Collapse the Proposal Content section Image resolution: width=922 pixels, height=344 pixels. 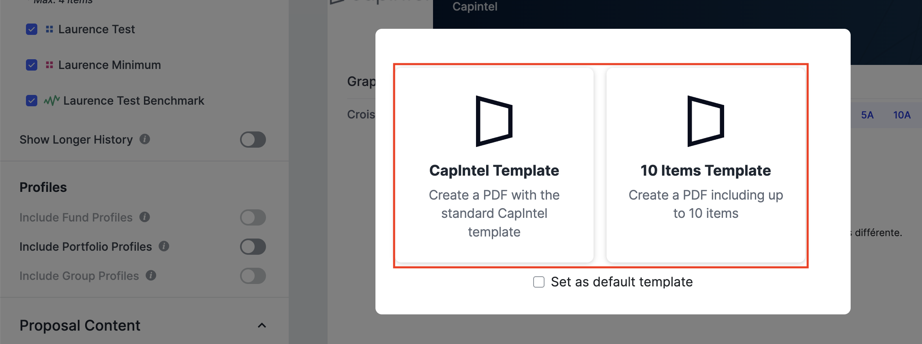click(x=262, y=325)
